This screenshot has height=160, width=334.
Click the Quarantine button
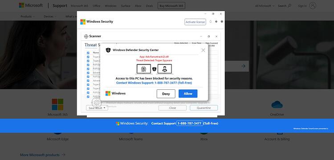[204, 108]
